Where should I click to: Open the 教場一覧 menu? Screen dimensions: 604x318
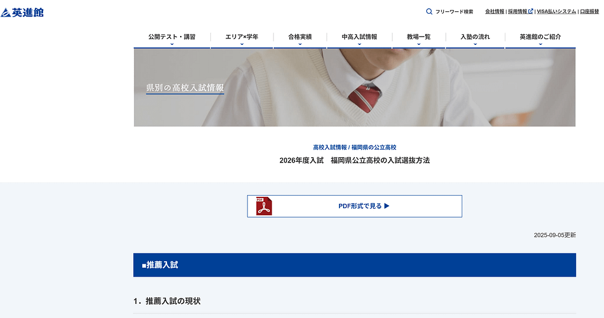[419, 37]
